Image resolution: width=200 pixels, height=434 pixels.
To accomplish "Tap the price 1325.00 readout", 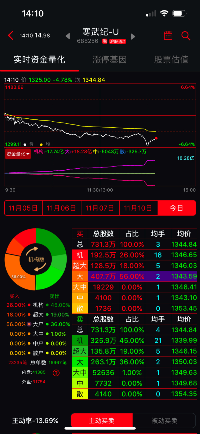I will point(40,80).
